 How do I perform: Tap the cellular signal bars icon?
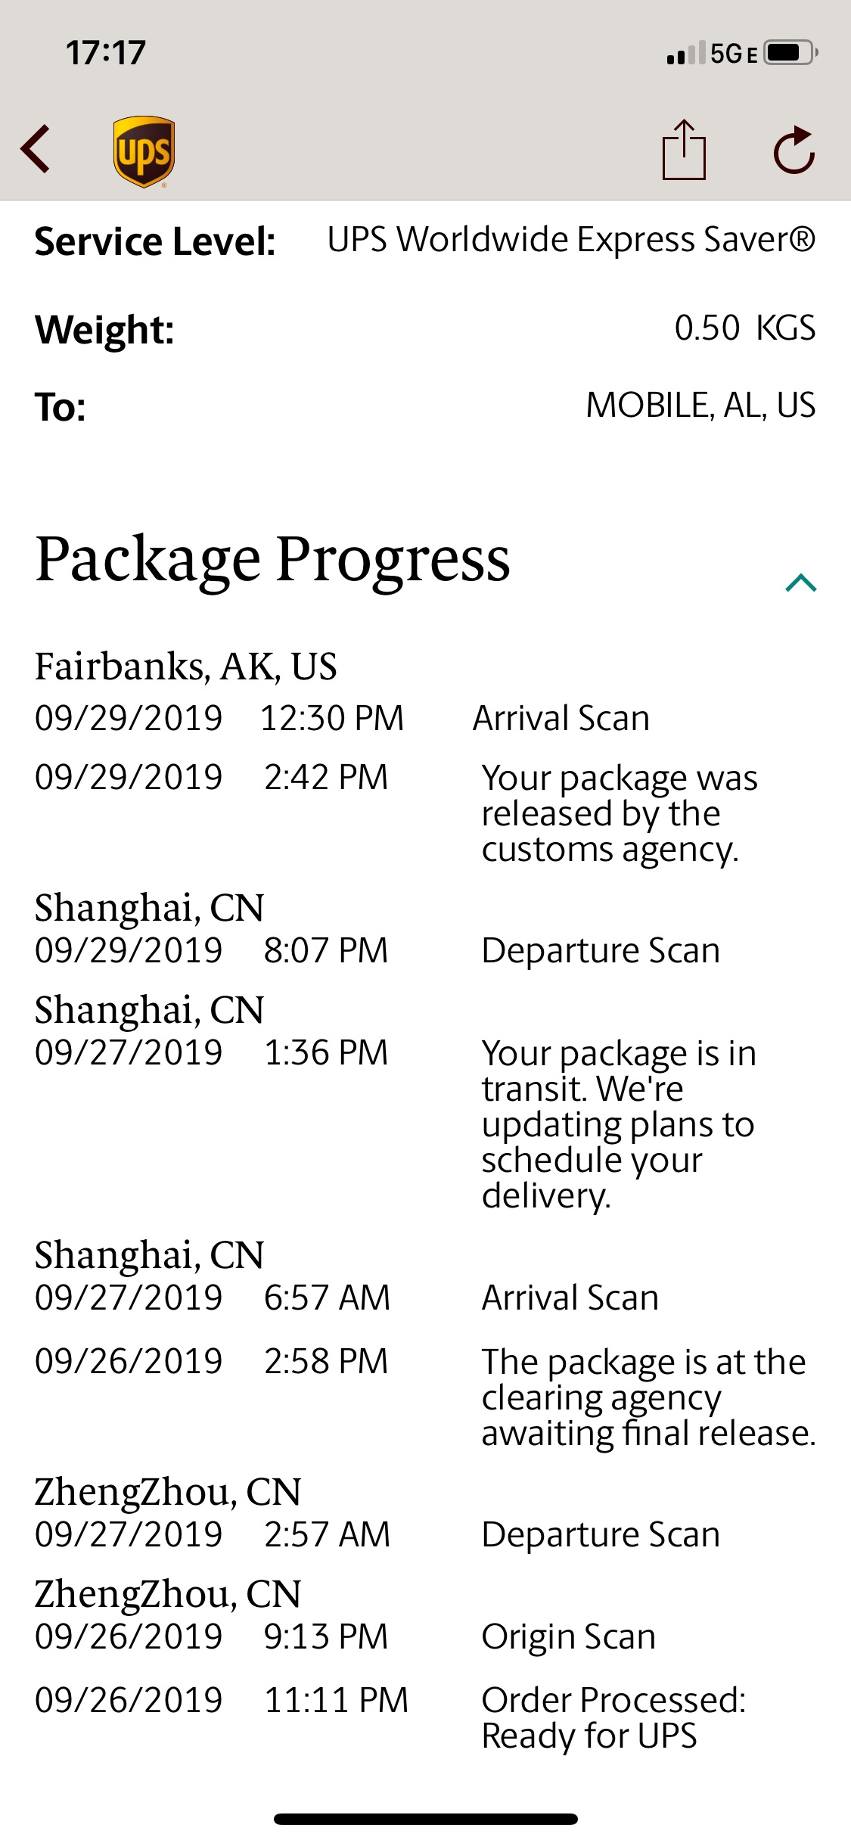click(x=686, y=53)
